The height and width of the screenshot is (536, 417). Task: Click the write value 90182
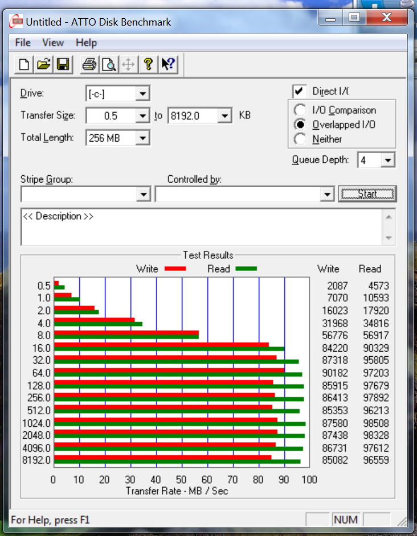pos(335,373)
